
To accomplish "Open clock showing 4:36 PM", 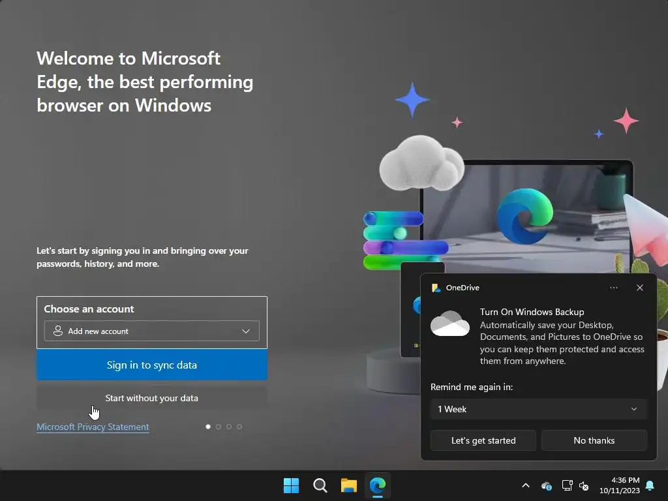I will (620, 485).
